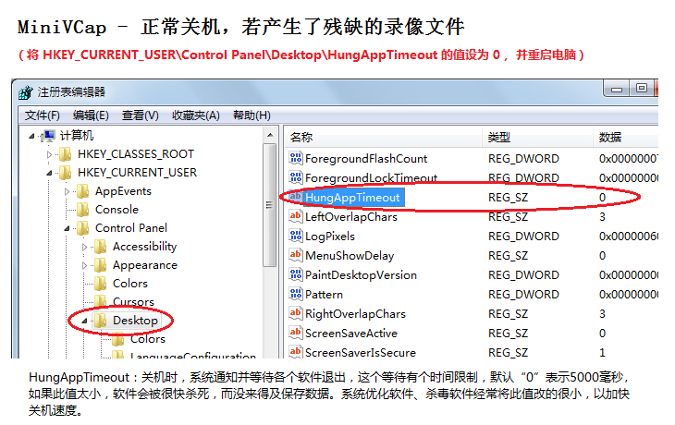Click the Console folder icon
The width and height of the screenshot is (675, 425).
tap(82, 210)
